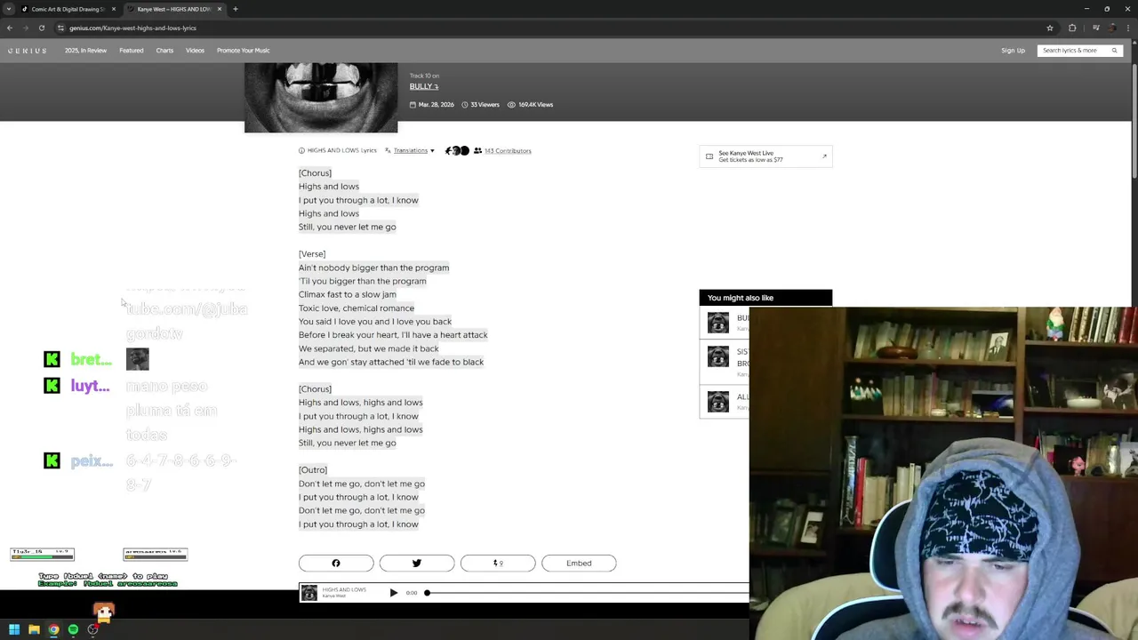The width and height of the screenshot is (1138, 640).
Task: Click the "You might also like" heading
Action: point(741,298)
